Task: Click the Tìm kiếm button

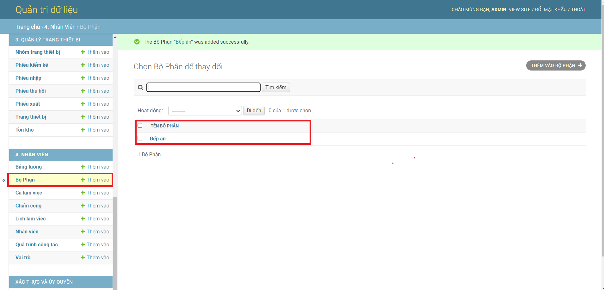Action: [x=276, y=87]
